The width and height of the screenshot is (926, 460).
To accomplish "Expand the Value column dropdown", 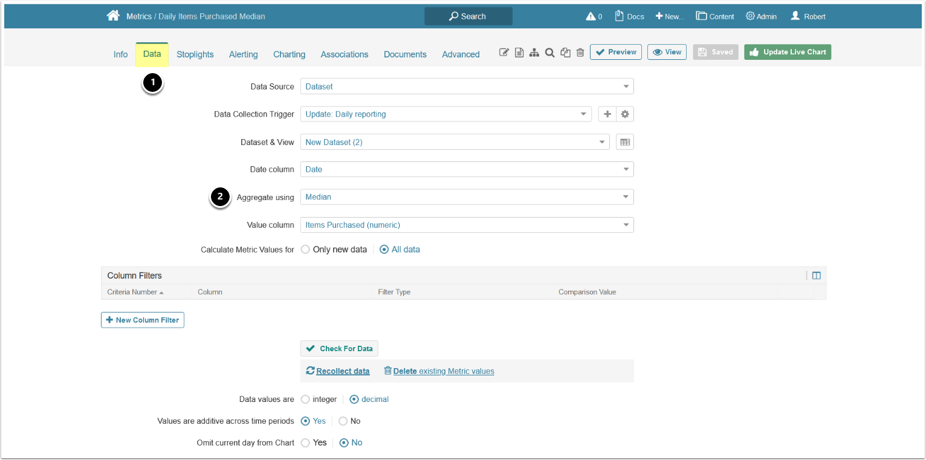I will click(x=467, y=225).
